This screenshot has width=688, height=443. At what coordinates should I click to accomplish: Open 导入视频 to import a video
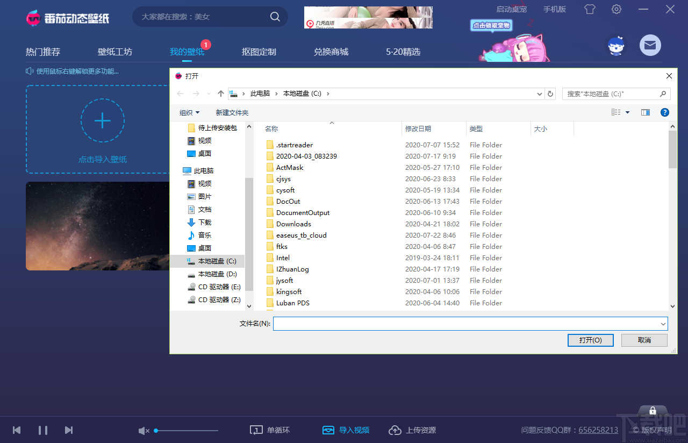click(x=346, y=430)
